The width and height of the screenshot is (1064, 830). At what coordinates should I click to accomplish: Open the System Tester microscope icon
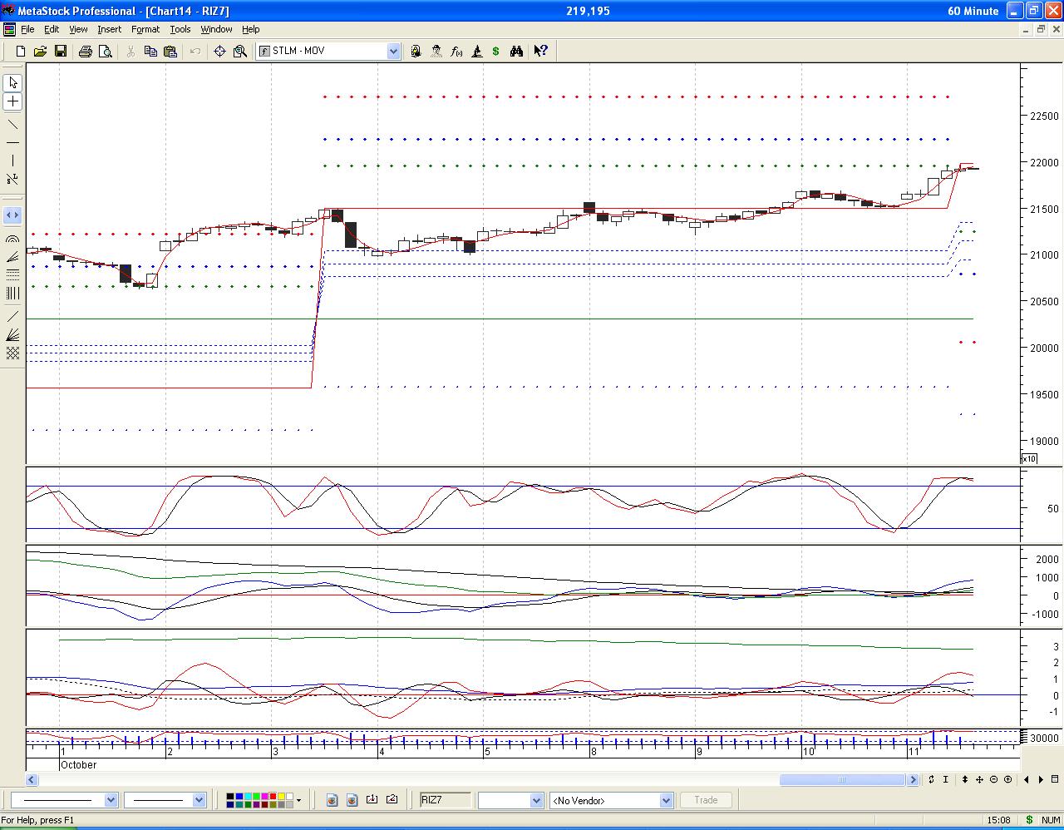[476, 51]
